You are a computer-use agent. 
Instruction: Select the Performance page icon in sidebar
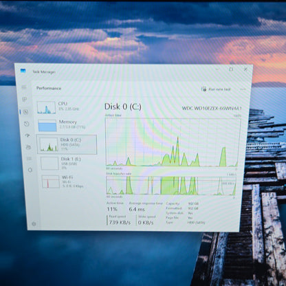(25, 112)
